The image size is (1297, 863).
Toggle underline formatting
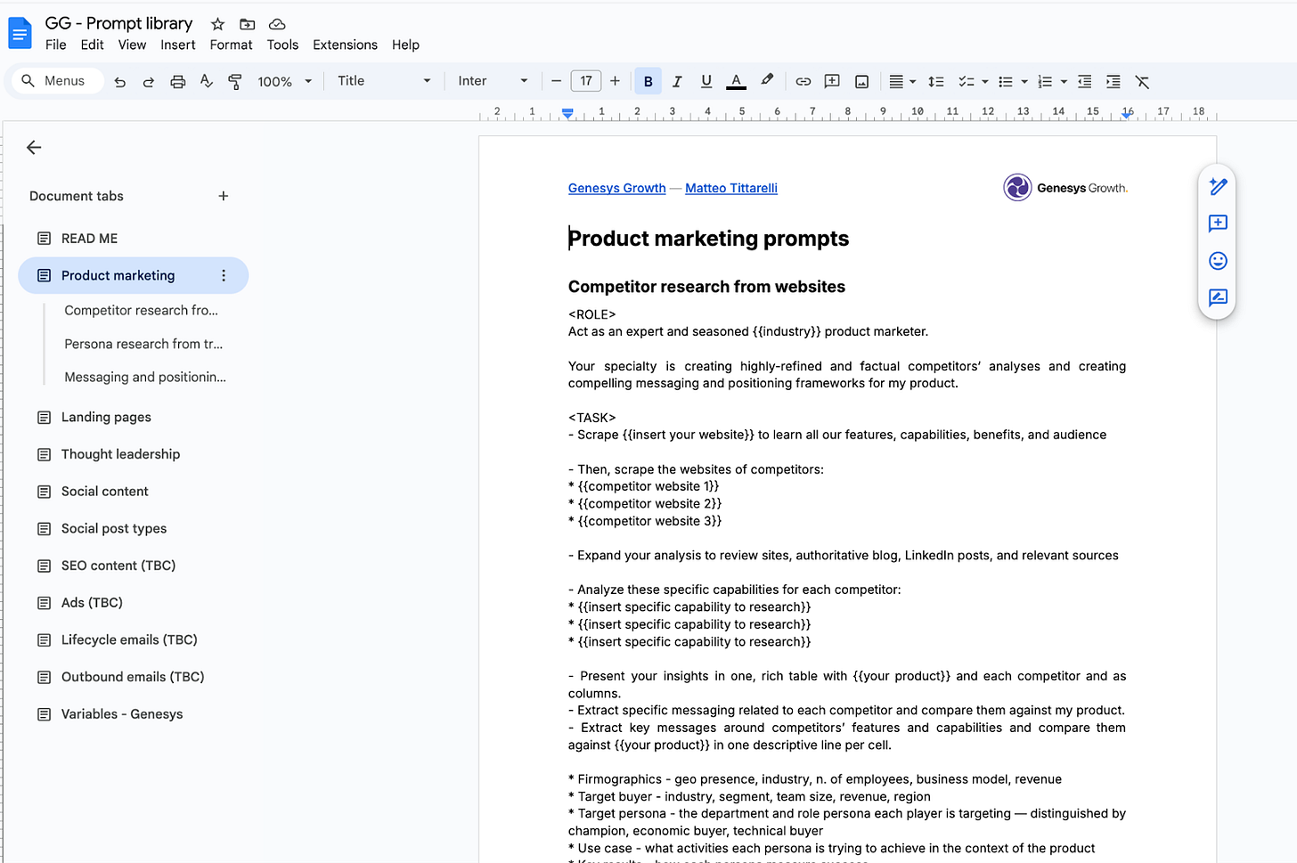(x=706, y=82)
